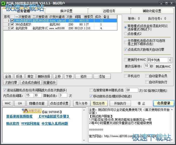Toggle 移动鼠标点击 checkbox
The height and width of the screenshot is (145, 176).
click(91, 96)
